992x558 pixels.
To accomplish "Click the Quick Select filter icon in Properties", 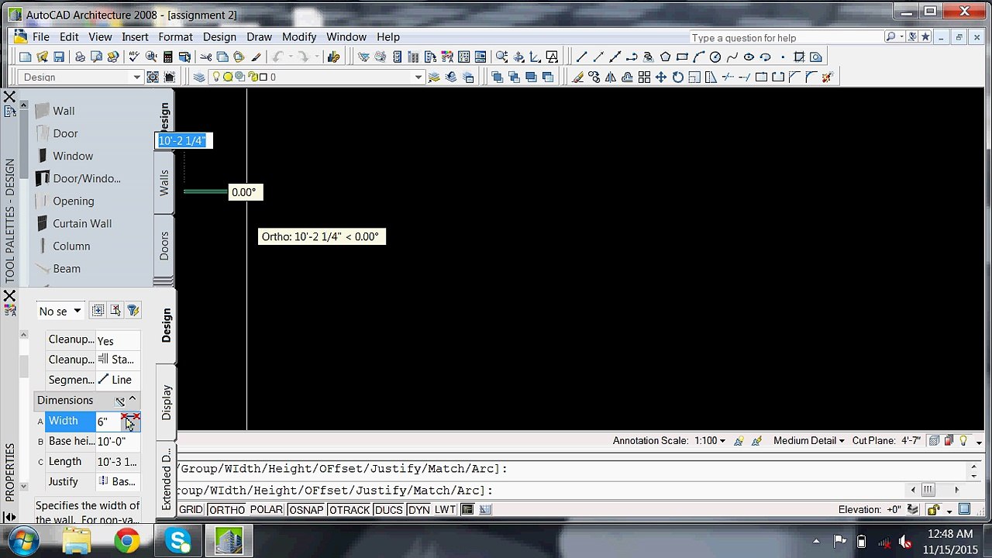I will 133,311.
